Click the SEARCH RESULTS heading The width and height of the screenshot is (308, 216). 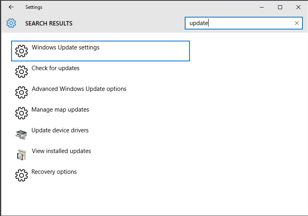pos(49,24)
